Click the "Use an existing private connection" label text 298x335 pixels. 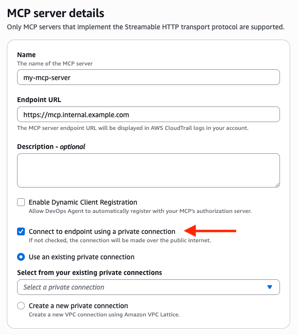pyautogui.click(x=81, y=257)
